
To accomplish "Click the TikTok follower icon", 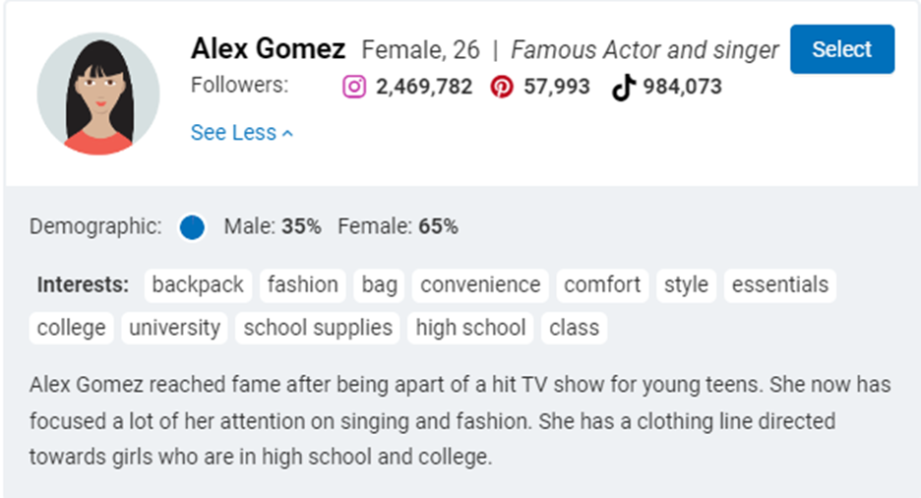I will tap(624, 88).
